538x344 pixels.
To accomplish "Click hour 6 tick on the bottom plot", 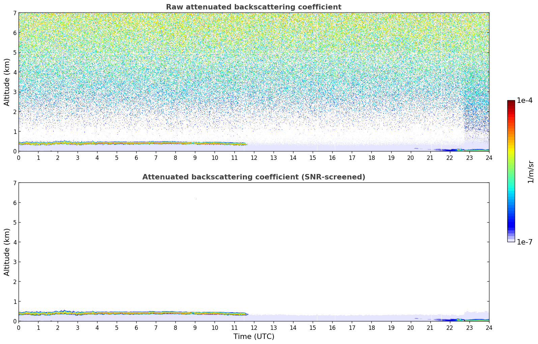I will (136, 327).
